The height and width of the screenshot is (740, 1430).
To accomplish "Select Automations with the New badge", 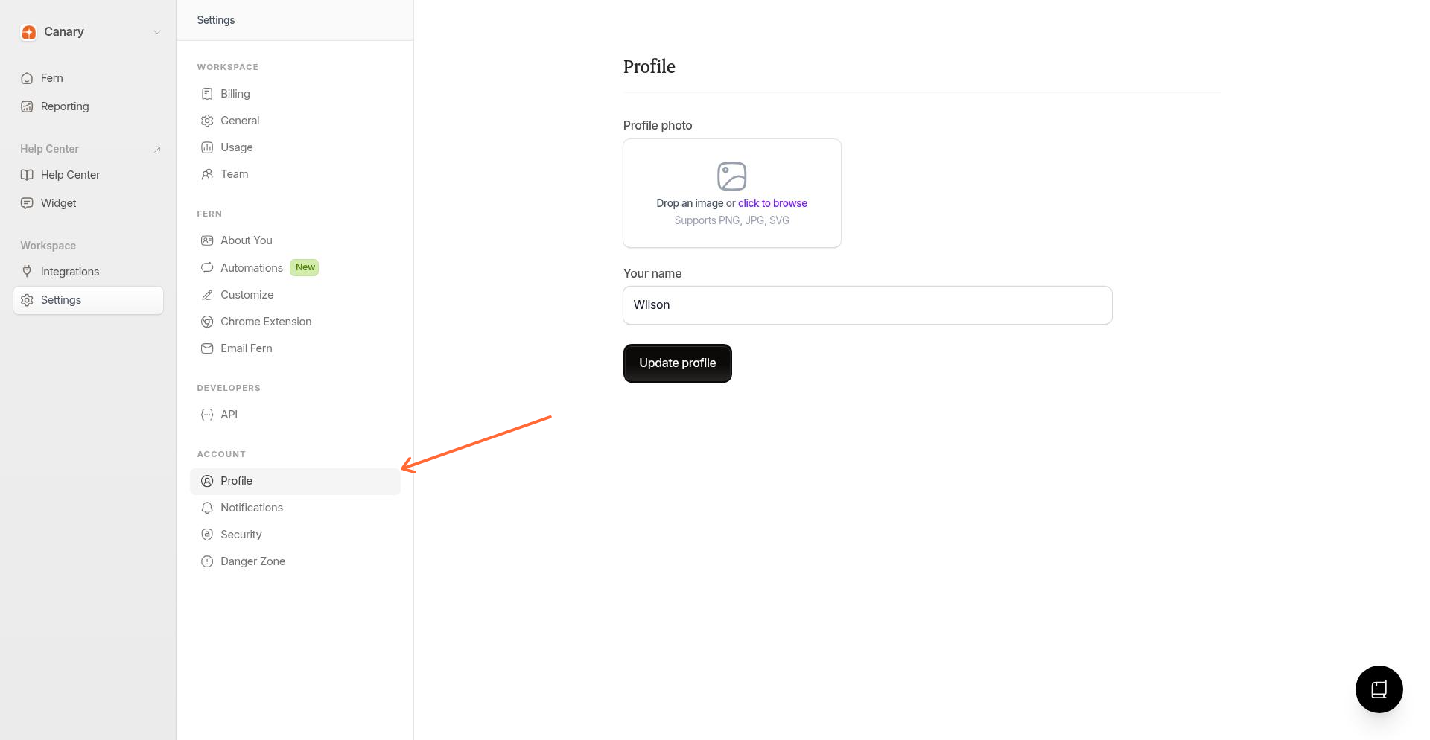I will coord(252,267).
